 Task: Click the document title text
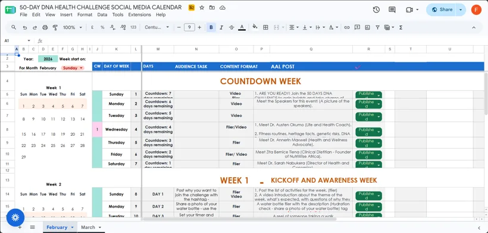pos(101,8)
